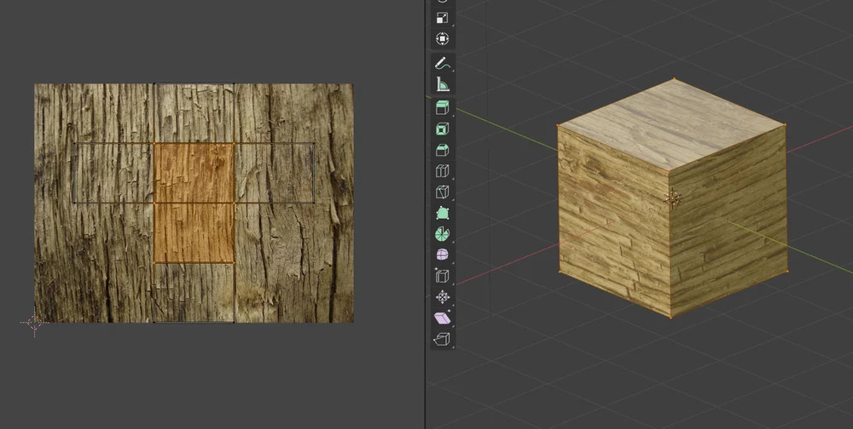
Task: Pick the Shrink/Fatten tool
Action: point(443,297)
